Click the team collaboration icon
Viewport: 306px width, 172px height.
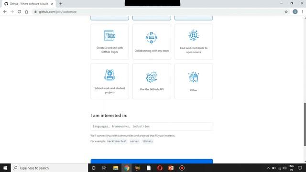(x=152, y=37)
